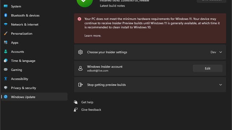The width and height of the screenshot is (232, 130).
Task: Select Apps in the sidebar
Action: [14, 43]
